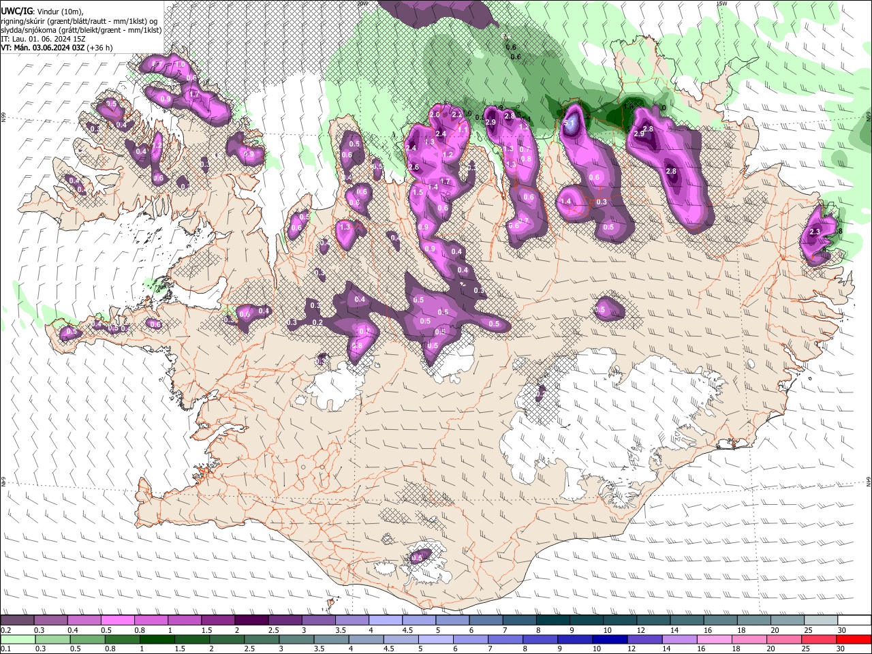
Task: Click the "20" label in the upper legend row
Action: (775, 630)
